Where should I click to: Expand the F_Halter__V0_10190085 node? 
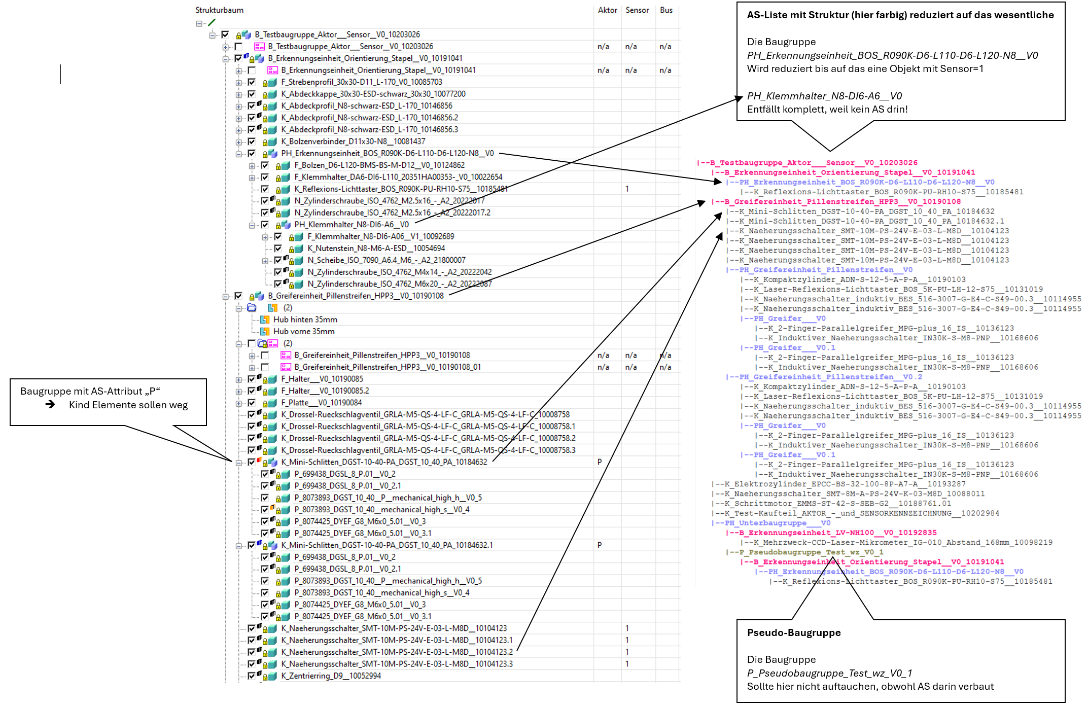click(238, 379)
